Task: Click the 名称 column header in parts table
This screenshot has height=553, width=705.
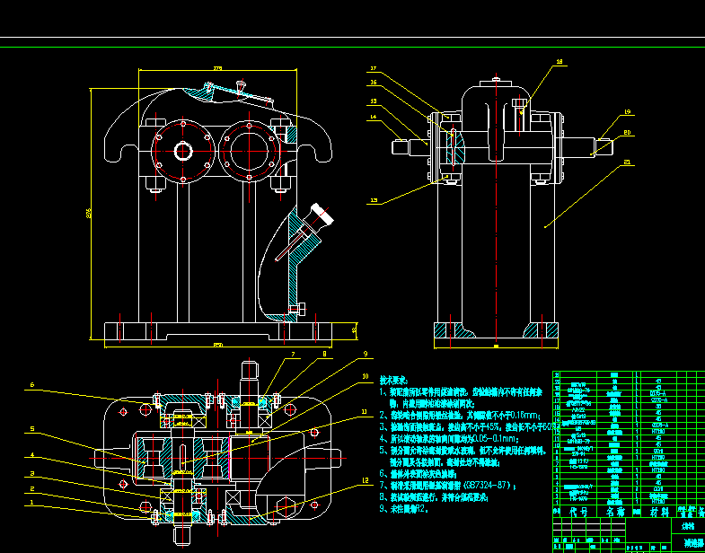Action: click(614, 512)
